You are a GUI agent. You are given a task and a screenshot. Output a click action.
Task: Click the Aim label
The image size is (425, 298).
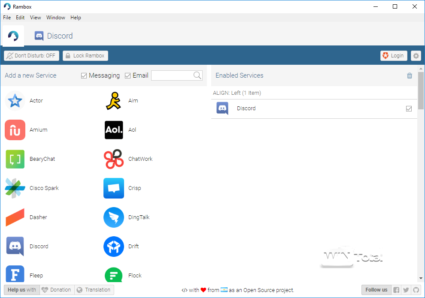[x=133, y=101]
